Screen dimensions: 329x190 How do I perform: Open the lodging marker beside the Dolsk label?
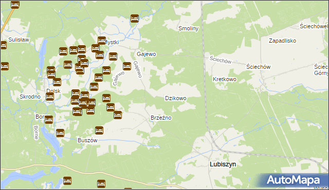tap(50, 97)
